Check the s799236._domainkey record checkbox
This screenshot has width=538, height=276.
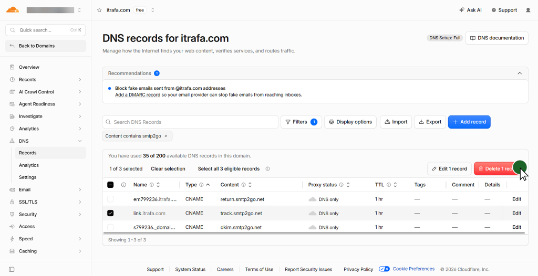110,227
